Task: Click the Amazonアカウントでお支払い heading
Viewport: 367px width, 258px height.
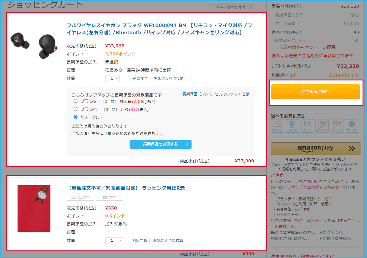Action: pyautogui.click(x=315, y=159)
